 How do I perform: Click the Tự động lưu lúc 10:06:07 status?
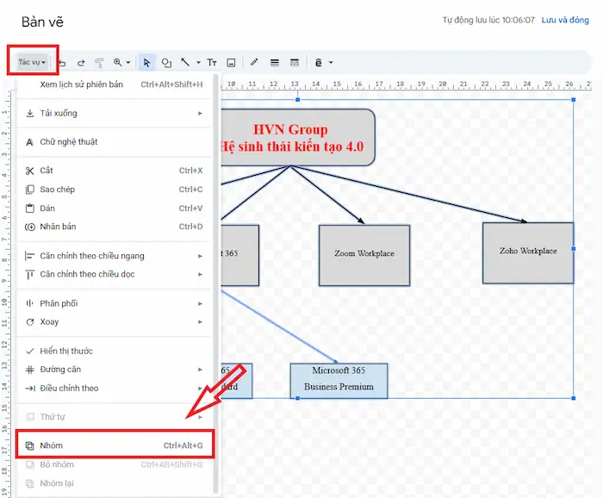click(x=488, y=20)
